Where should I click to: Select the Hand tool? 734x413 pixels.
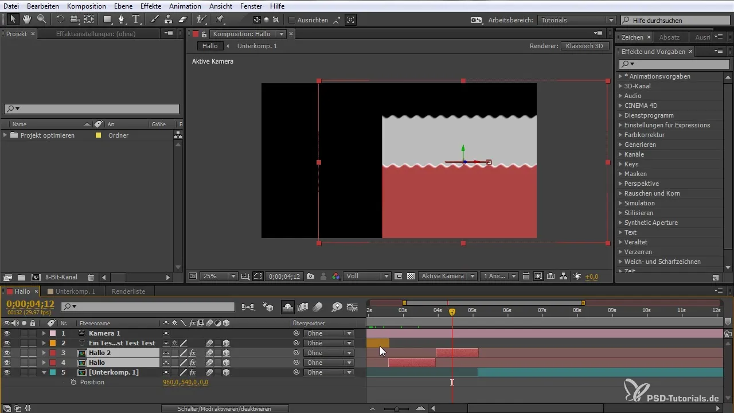[x=27, y=19]
